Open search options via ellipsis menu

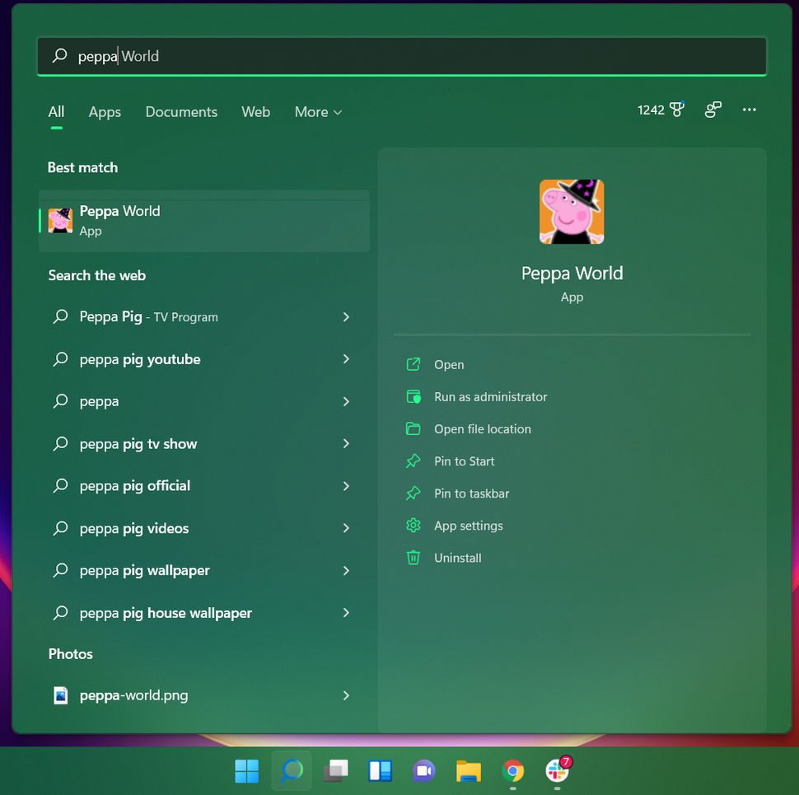pyautogui.click(x=749, y=110)
